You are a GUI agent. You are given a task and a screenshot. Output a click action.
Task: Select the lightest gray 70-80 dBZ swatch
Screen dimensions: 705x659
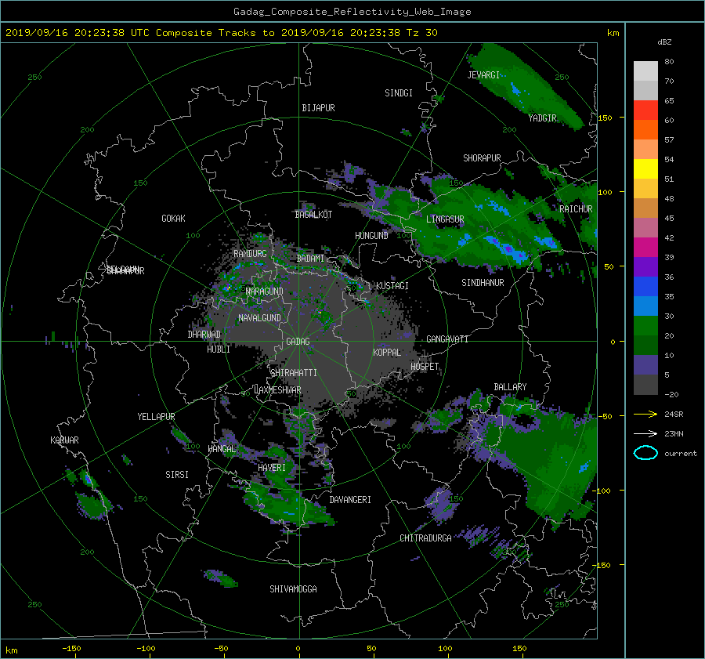tap(645, 71)
